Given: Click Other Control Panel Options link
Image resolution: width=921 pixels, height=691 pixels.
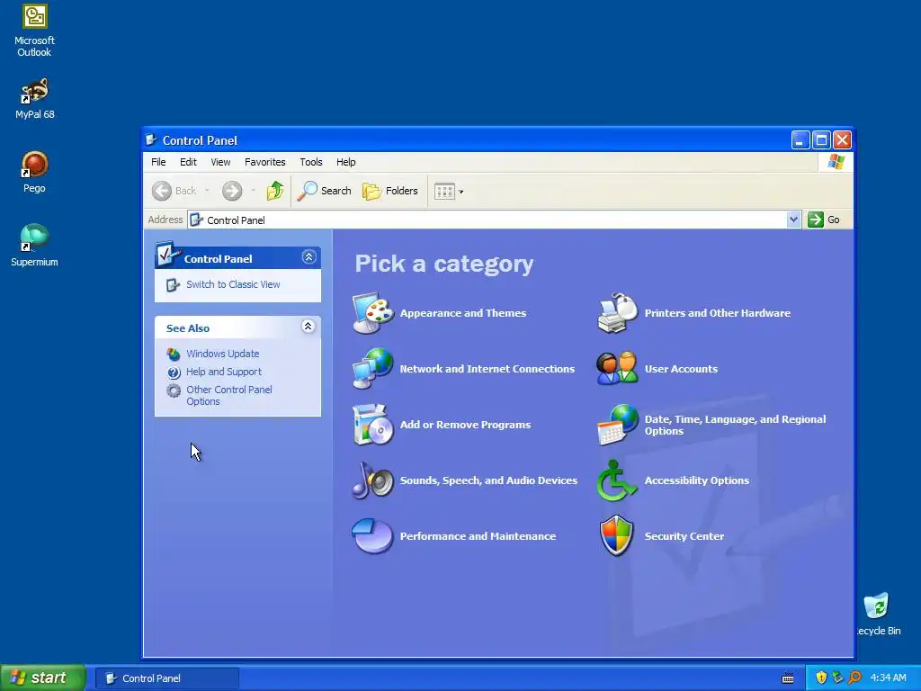Looking at the screenshot, I should click(x=229, y=396).
